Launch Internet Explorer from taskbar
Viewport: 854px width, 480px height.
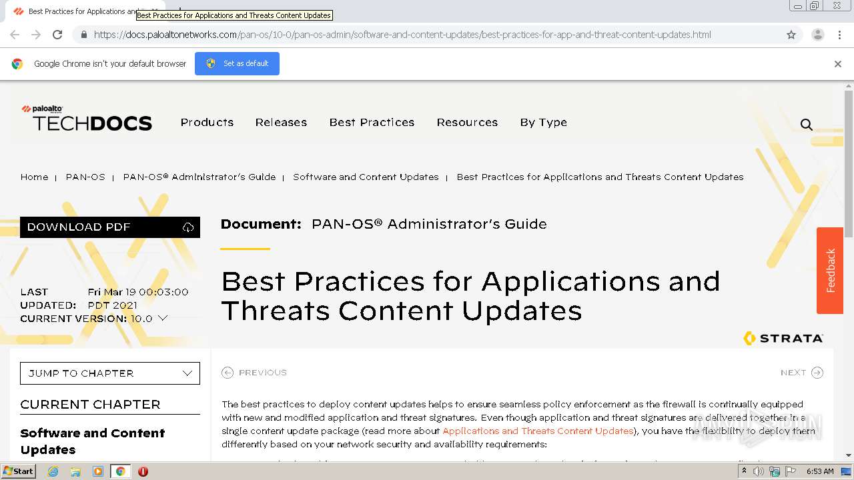(53, 471)
